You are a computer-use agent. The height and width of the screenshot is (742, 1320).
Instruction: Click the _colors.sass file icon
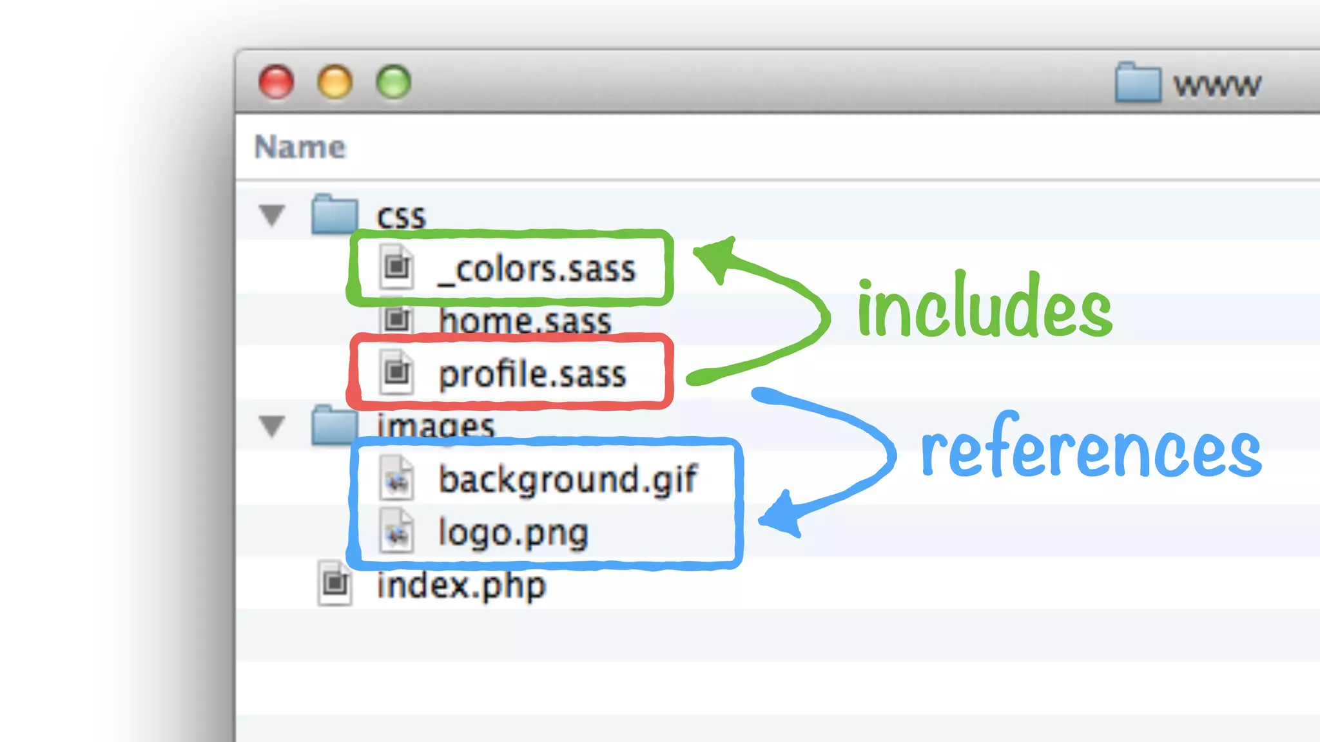pyautogui.click(x=396, y=266)
